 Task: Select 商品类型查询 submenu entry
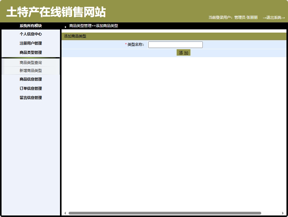pyautogui.click(x=30, y=62)
